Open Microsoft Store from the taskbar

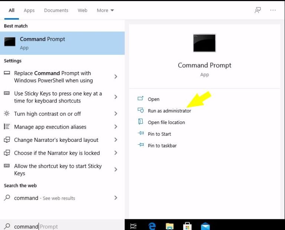click(x=187, y=226)
